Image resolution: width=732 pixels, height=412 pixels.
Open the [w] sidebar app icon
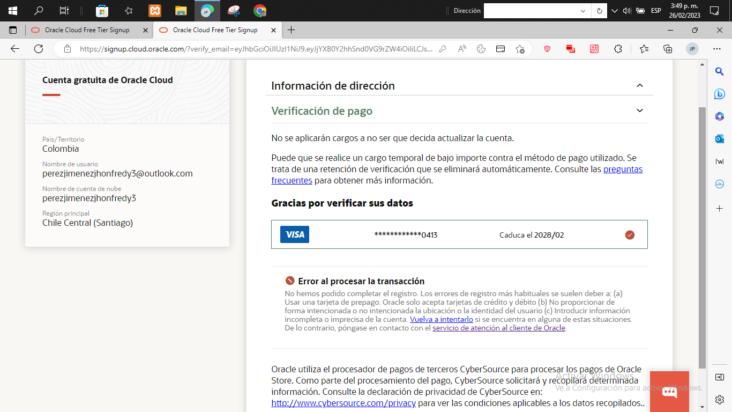[x=720, y=161]
